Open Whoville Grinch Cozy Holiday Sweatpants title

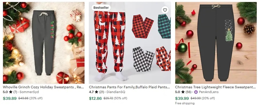[x=44, y=87]
